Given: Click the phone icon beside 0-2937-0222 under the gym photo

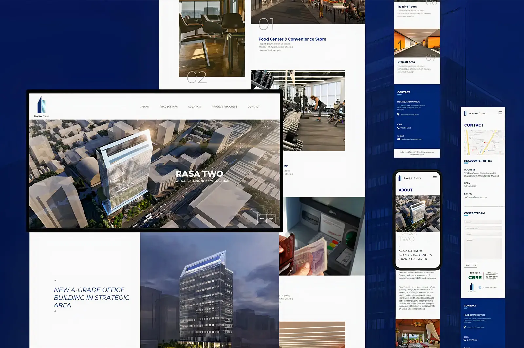Looking at the screenshot, I should point(398,128).
